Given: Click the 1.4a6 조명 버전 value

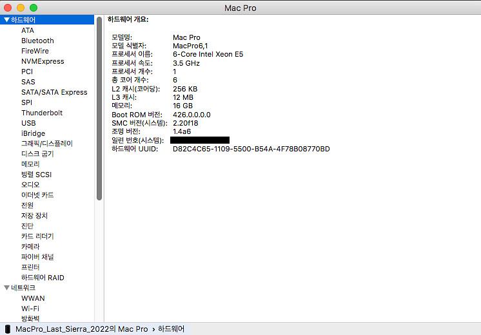Looking at the screenshot, I should tap(182, 132).
